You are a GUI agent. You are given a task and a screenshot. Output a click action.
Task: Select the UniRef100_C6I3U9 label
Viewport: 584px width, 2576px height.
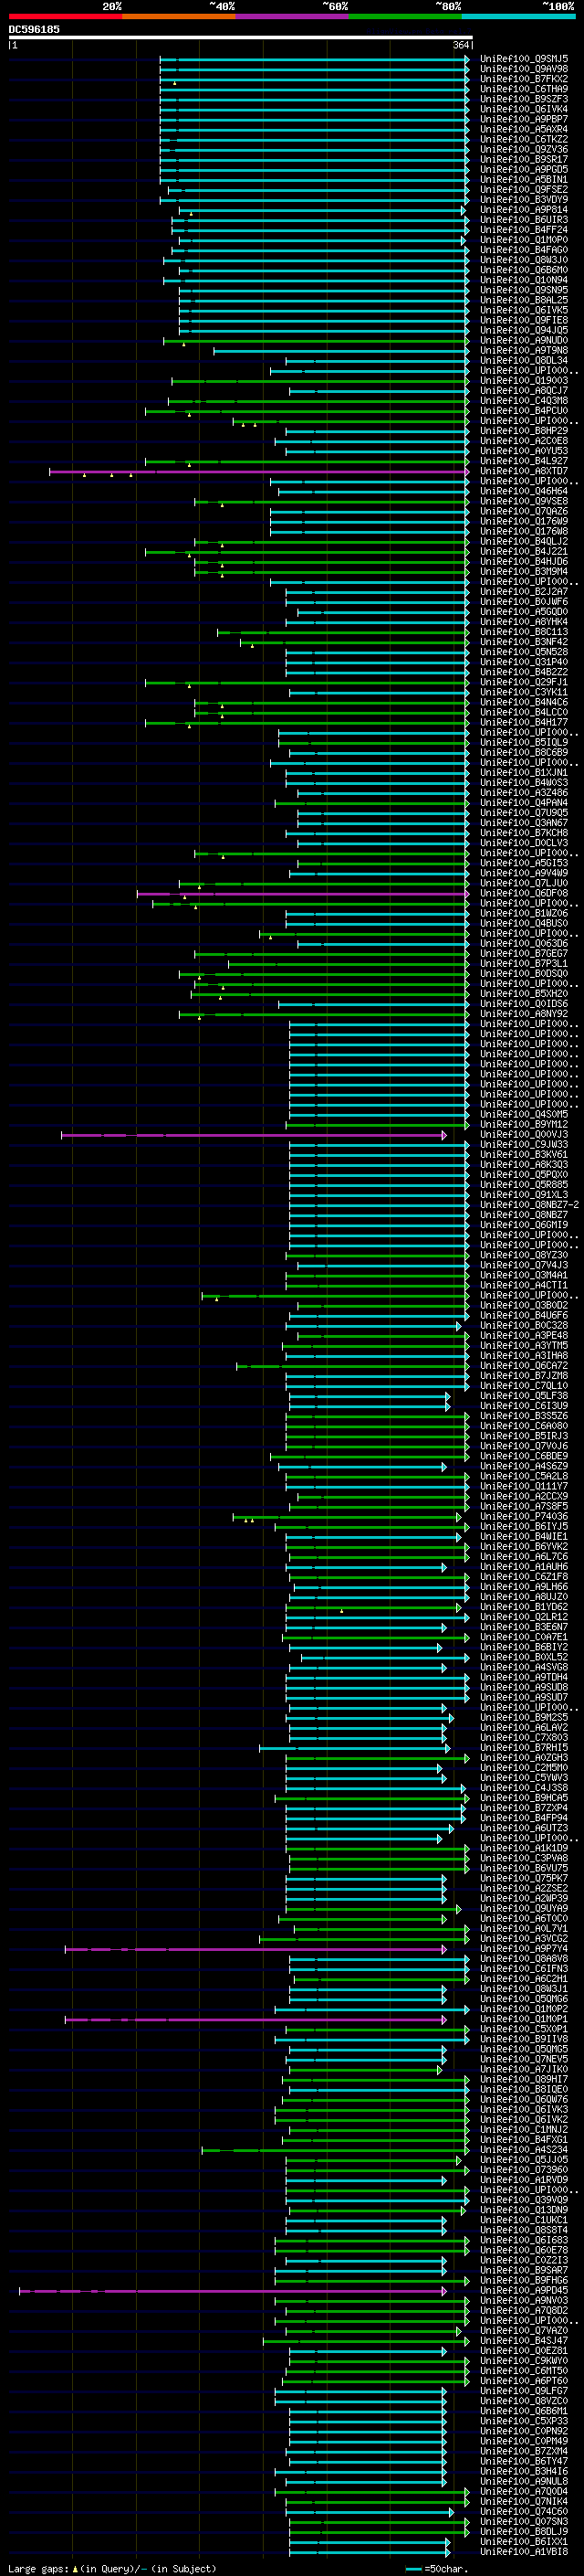tap(524, 1405)
